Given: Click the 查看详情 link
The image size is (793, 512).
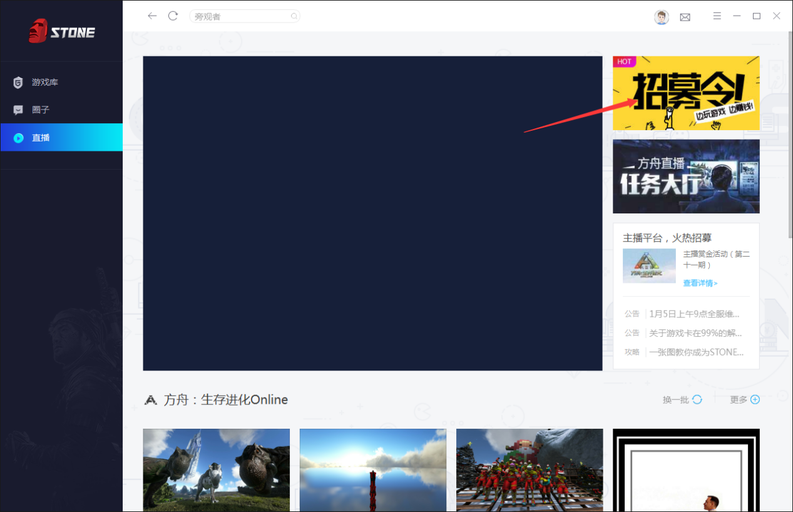Looking at the screenshot, I should [700, 283].
